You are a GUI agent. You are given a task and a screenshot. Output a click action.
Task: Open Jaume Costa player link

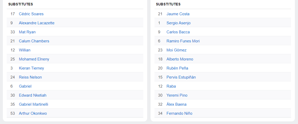178,14
